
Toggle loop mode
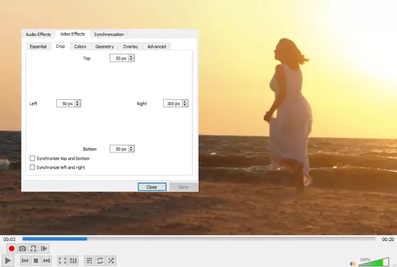point(100,261)
